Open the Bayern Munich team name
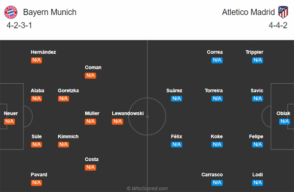This screenshot has width=294, height=192. 49,12
